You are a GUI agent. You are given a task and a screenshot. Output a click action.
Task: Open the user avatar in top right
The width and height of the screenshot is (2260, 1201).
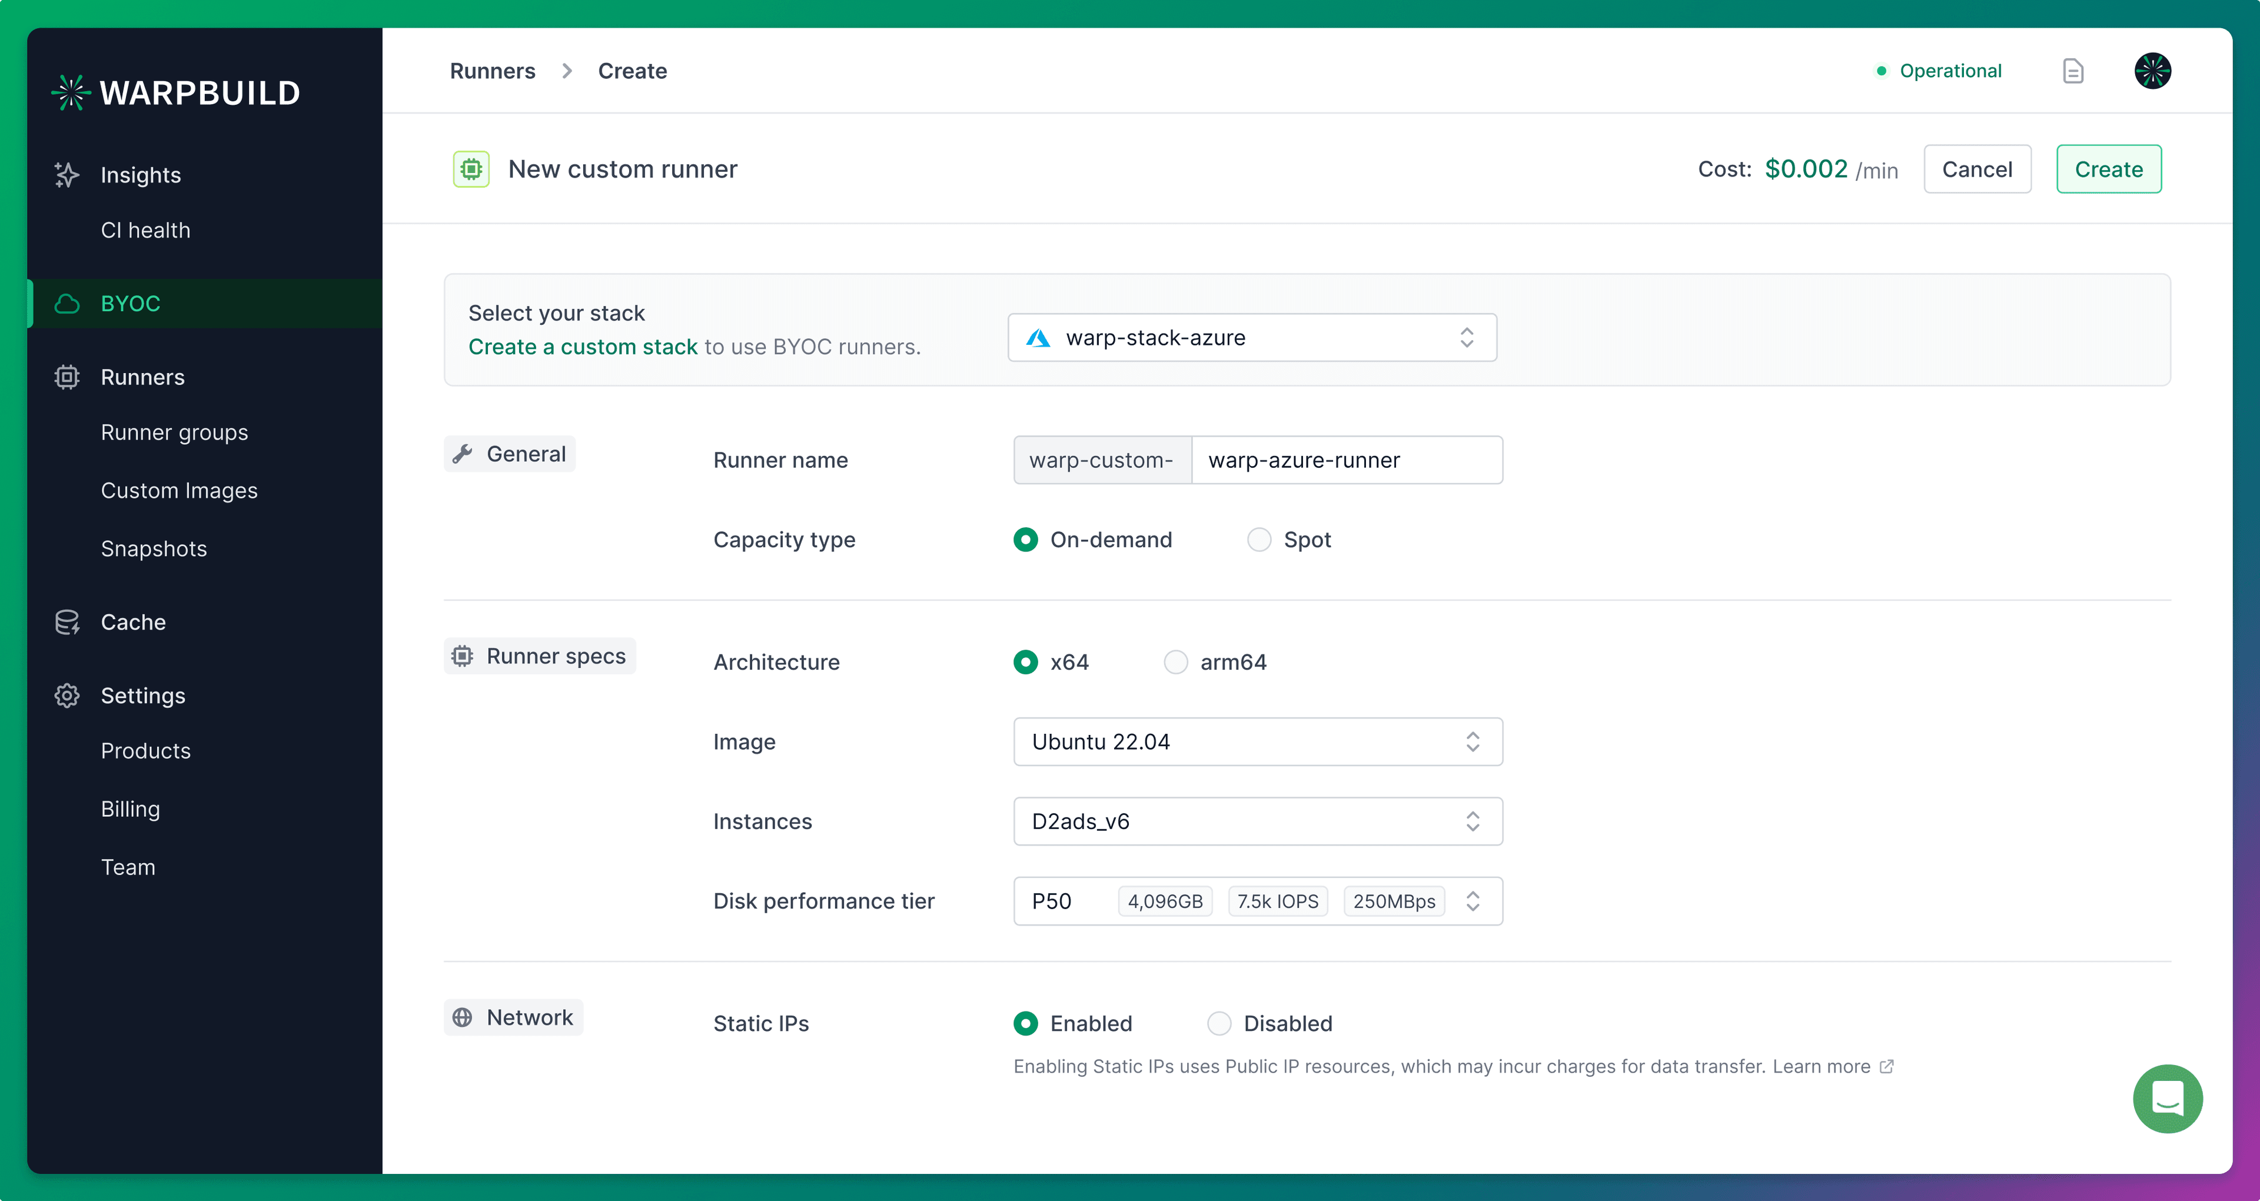pos(2152,71)
